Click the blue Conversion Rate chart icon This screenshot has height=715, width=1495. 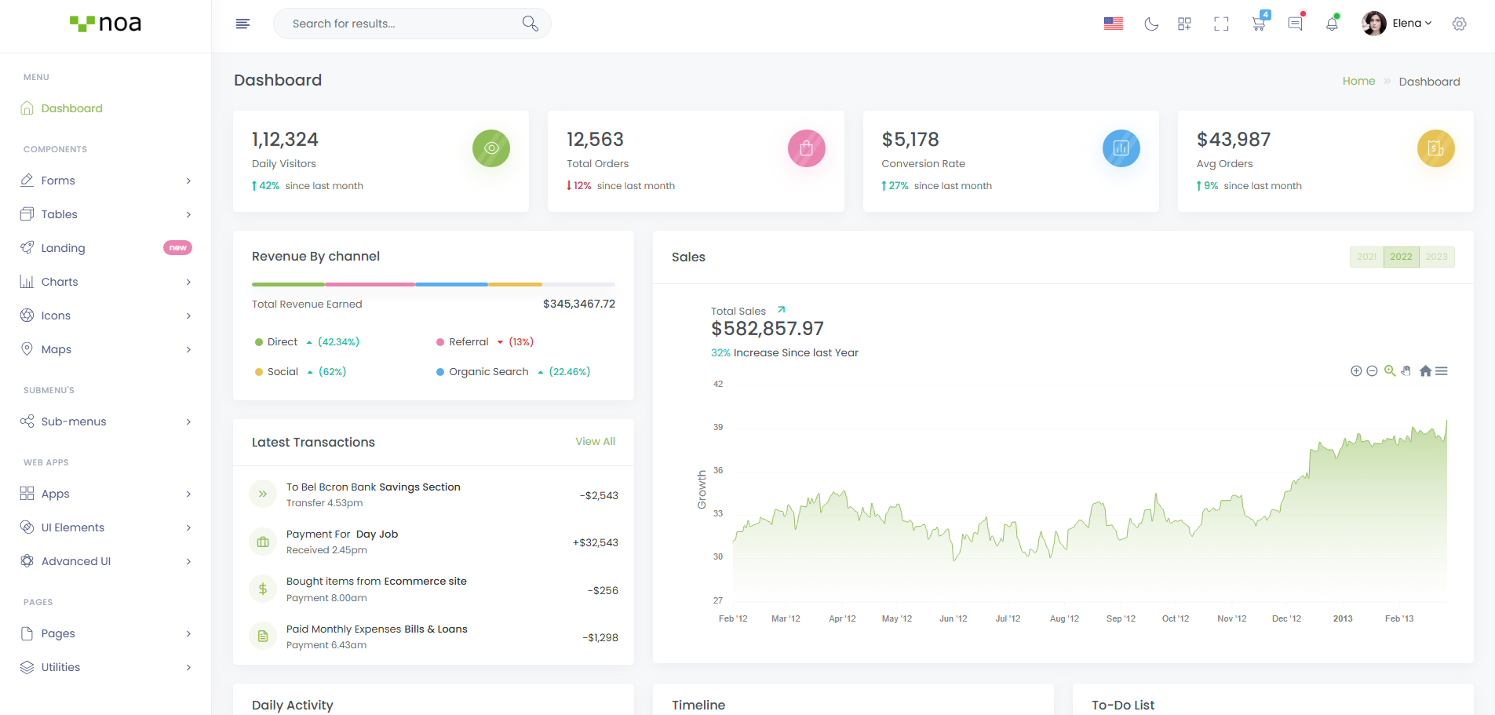1121,148
